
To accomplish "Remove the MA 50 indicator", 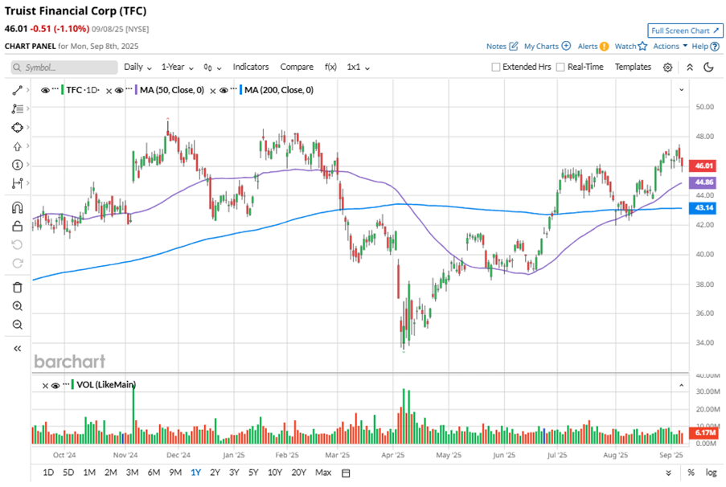I will coord(109,91).
